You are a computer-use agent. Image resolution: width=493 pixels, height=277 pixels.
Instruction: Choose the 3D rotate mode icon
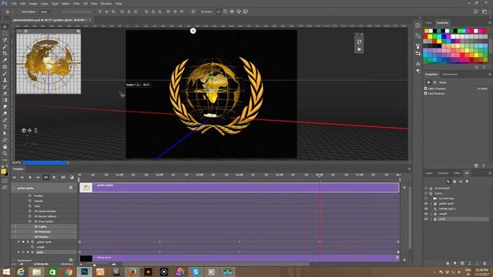click(x=219, y=12)
